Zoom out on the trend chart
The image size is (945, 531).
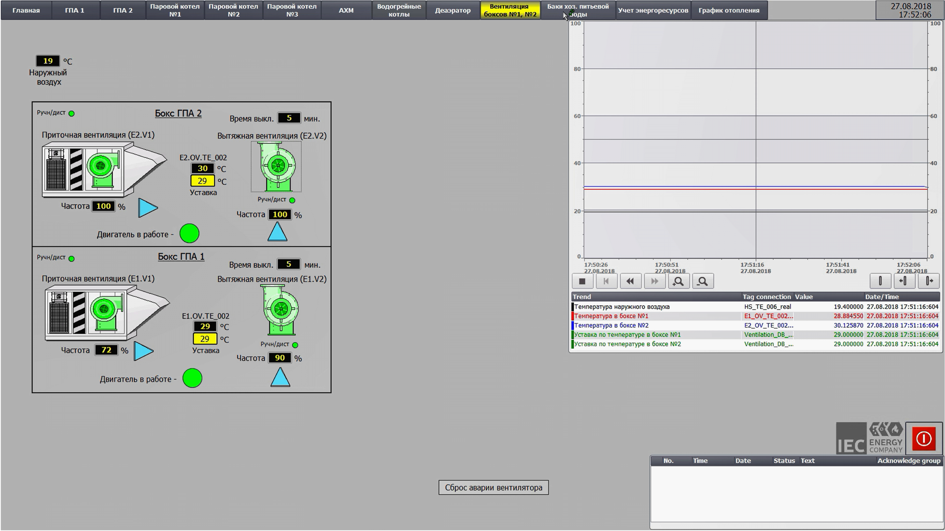click(x=703, y=281)
